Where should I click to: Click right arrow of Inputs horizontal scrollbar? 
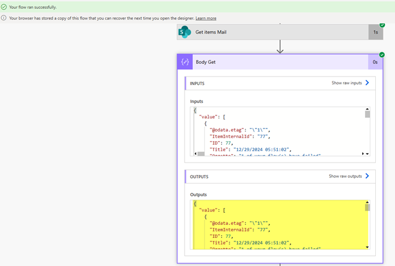pyautogui.click(x=362, y=154)
